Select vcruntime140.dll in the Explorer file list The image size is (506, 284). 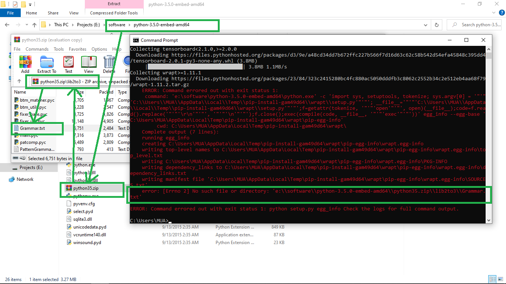90,234
